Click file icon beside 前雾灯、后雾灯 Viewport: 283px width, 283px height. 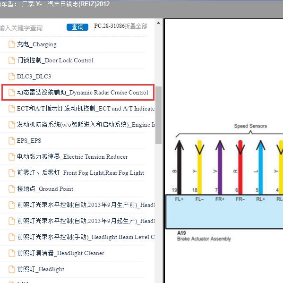click(x=12, y=173)
